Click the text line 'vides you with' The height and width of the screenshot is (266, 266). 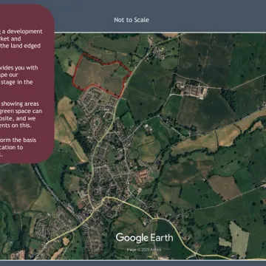[x=19, y=68]
